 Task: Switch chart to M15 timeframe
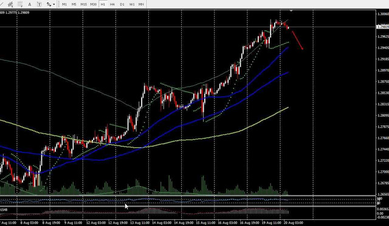click(x=84, y=4)
